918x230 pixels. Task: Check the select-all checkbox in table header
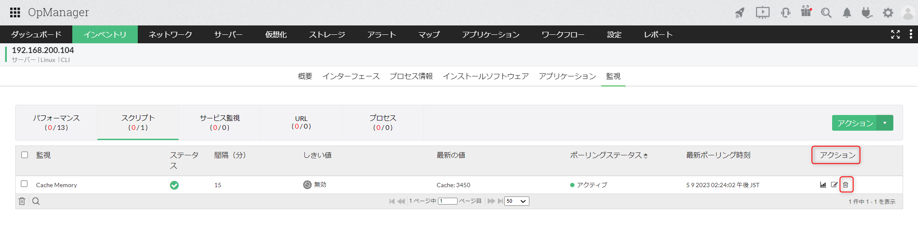[x=25, y=155]
